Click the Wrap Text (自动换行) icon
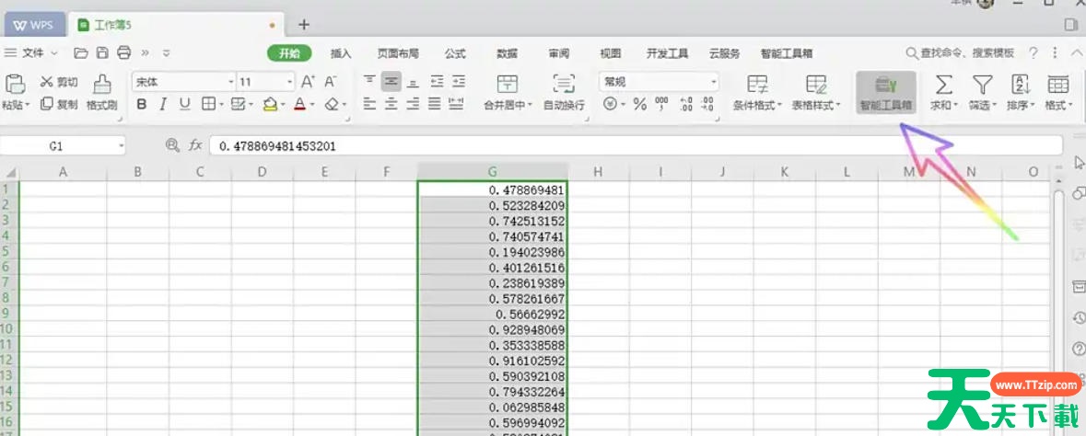The image size is (1086, 436). (564, 84)
